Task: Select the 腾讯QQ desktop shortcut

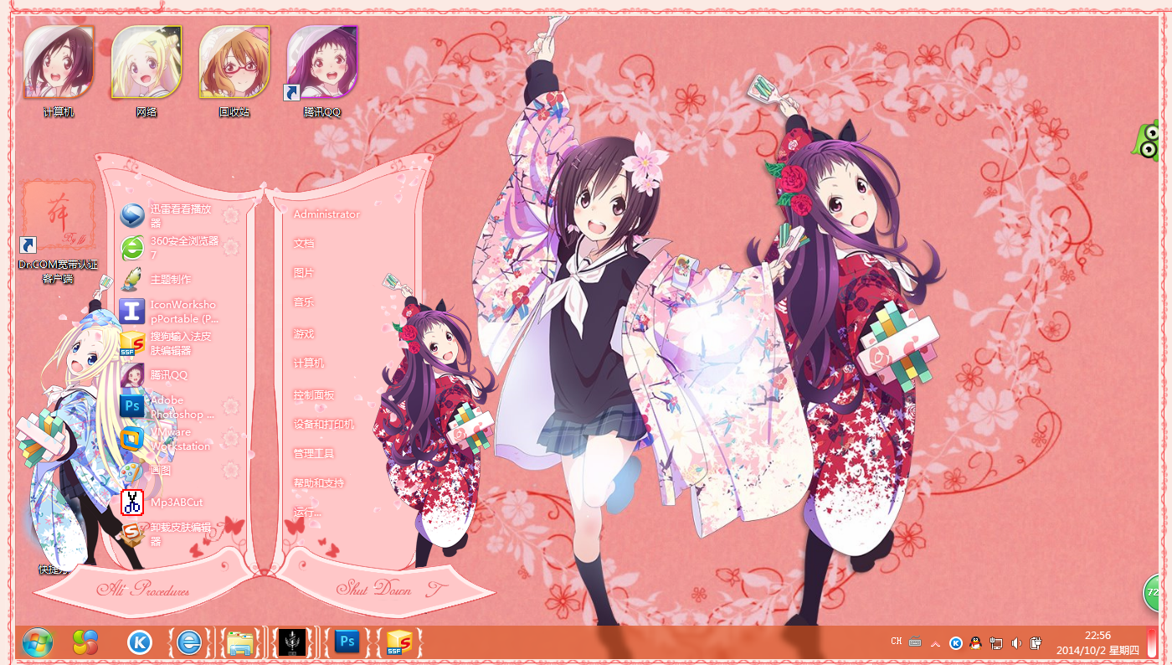Action: pos(322,71)
